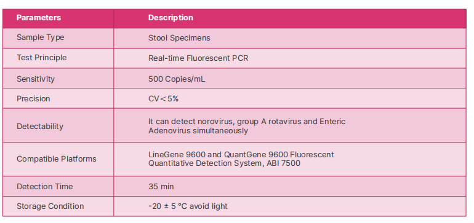Select the Sensitivity row label

(36, 79)
